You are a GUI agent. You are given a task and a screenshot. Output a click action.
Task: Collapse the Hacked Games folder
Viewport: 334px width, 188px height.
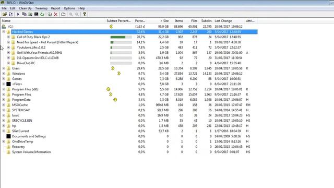[4, 31]
